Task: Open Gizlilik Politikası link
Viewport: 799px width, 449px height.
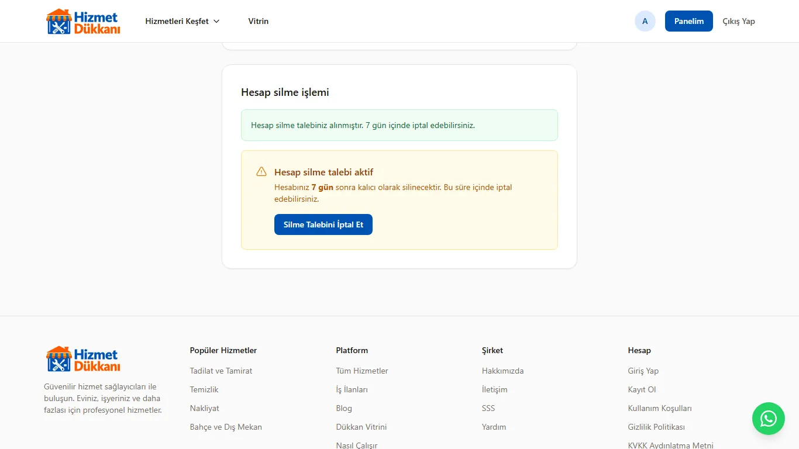Action: (x=656, y=427)
